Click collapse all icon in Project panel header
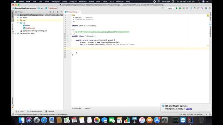 pos(53,12)
